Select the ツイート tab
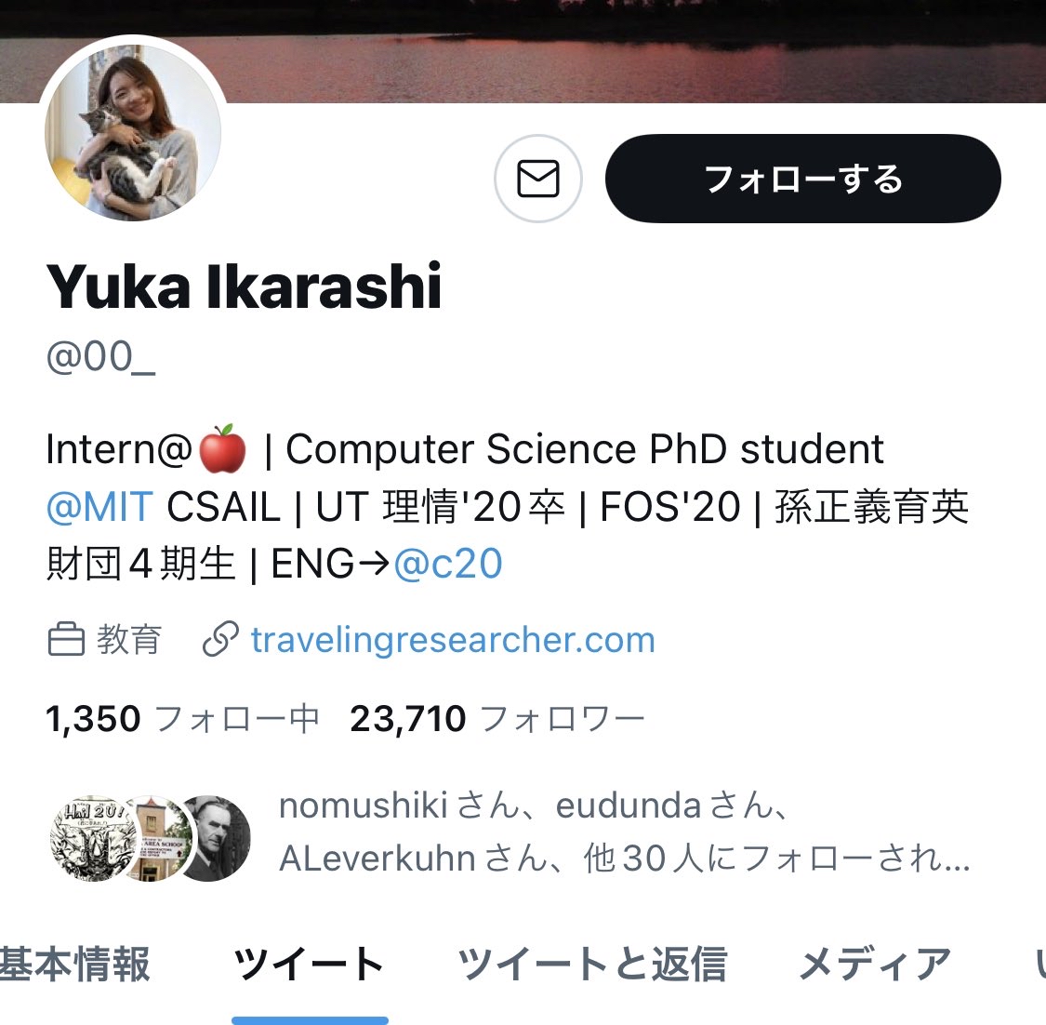The height and width of the screenshot is (1025, 1046). click(310, 964)
